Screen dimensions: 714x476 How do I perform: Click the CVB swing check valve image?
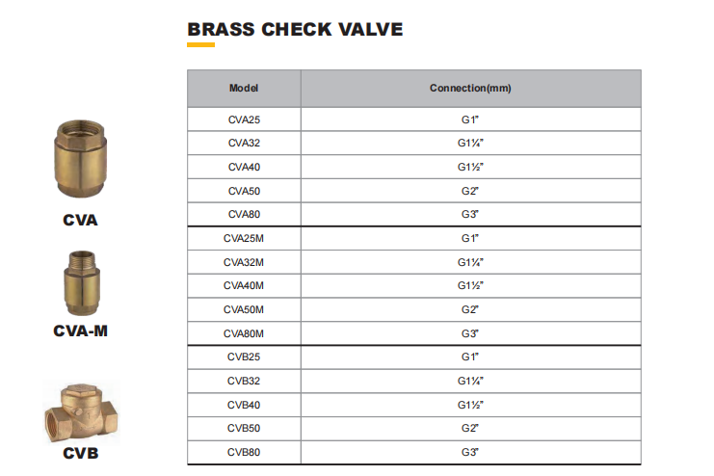tap(81, 411)
